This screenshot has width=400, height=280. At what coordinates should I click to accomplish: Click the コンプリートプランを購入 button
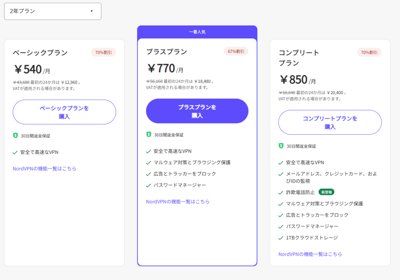tap(330, 122)
